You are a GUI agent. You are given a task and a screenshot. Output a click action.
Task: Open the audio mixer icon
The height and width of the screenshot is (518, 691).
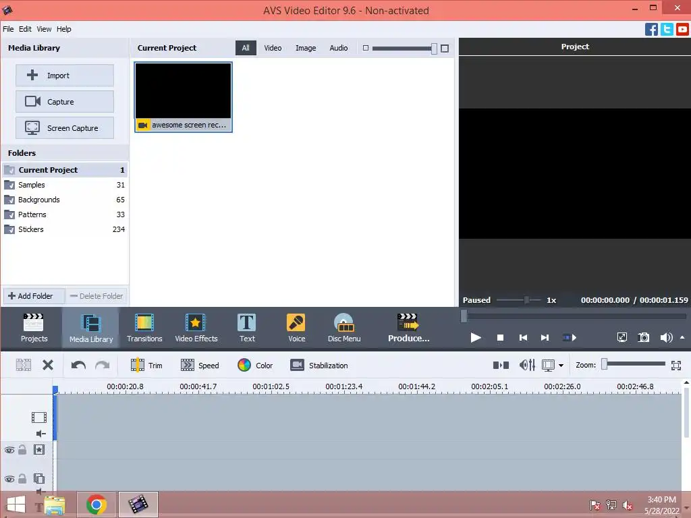pyautogui.click(x=527, y=365)
